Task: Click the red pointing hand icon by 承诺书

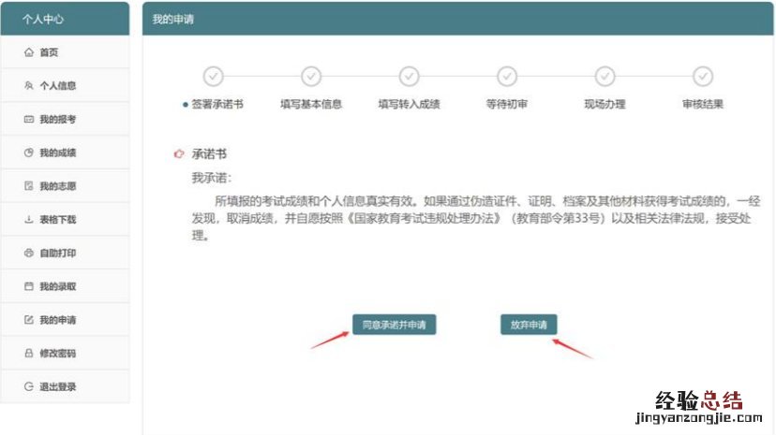Action: click(179, 154)
